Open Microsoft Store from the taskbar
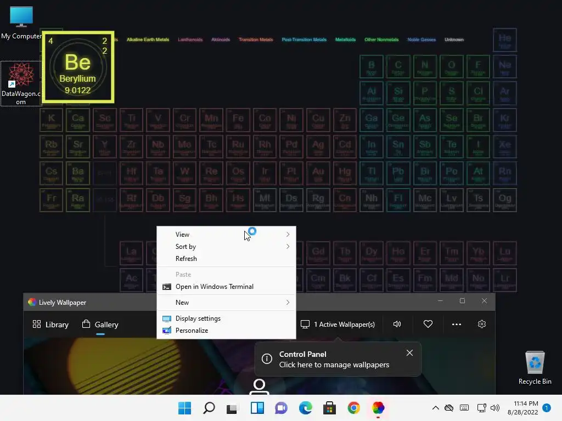This screenshot has width=562, height=421. (x=329, y=408)
